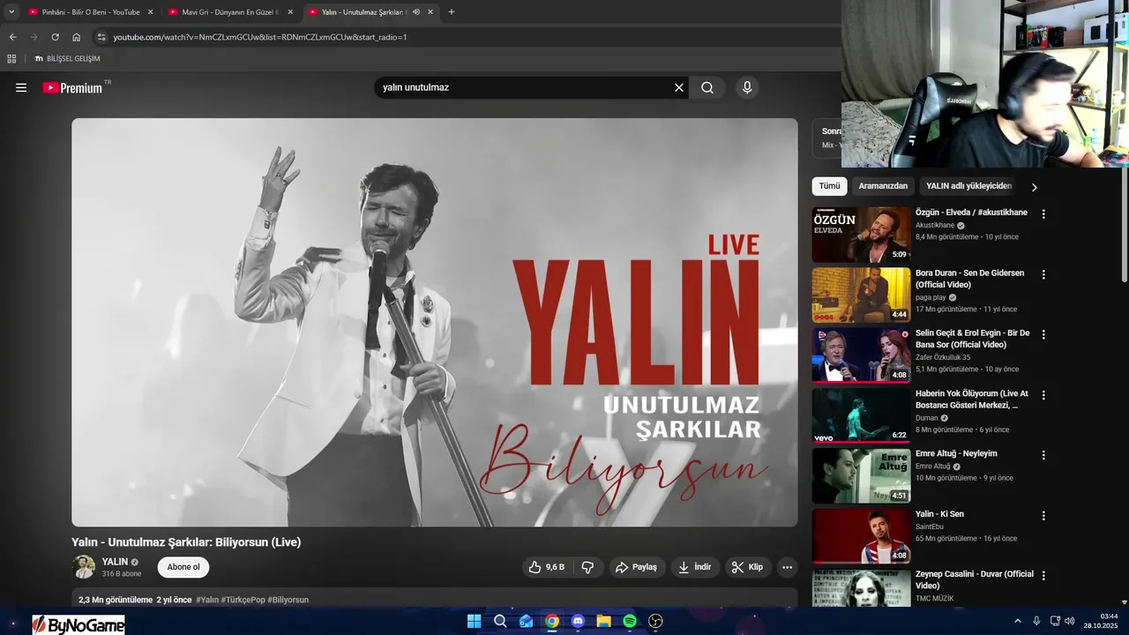Open options for Özgün - Elveda video
The image size is (1129, 635).
click(1043, 214)
